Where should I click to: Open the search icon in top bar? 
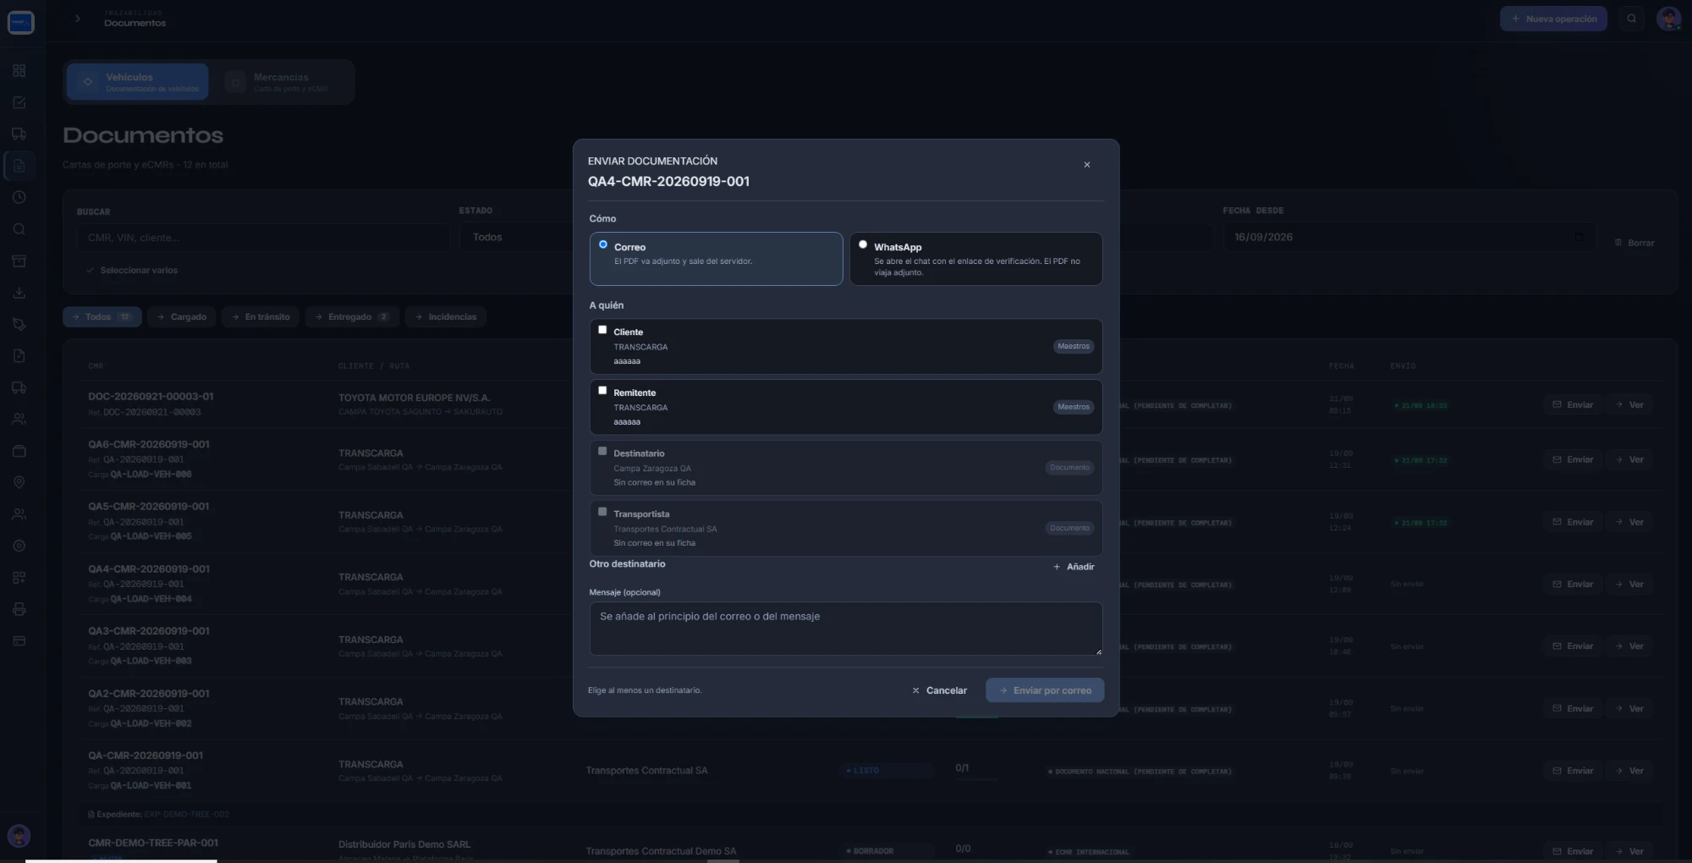(1631, 19)
